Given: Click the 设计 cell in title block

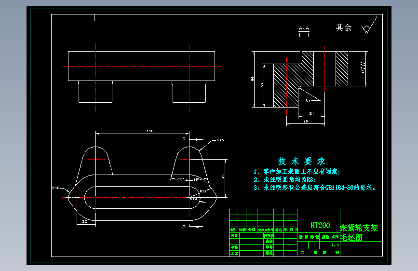Looking at the screenshot, I should click(x=234, y=236).
